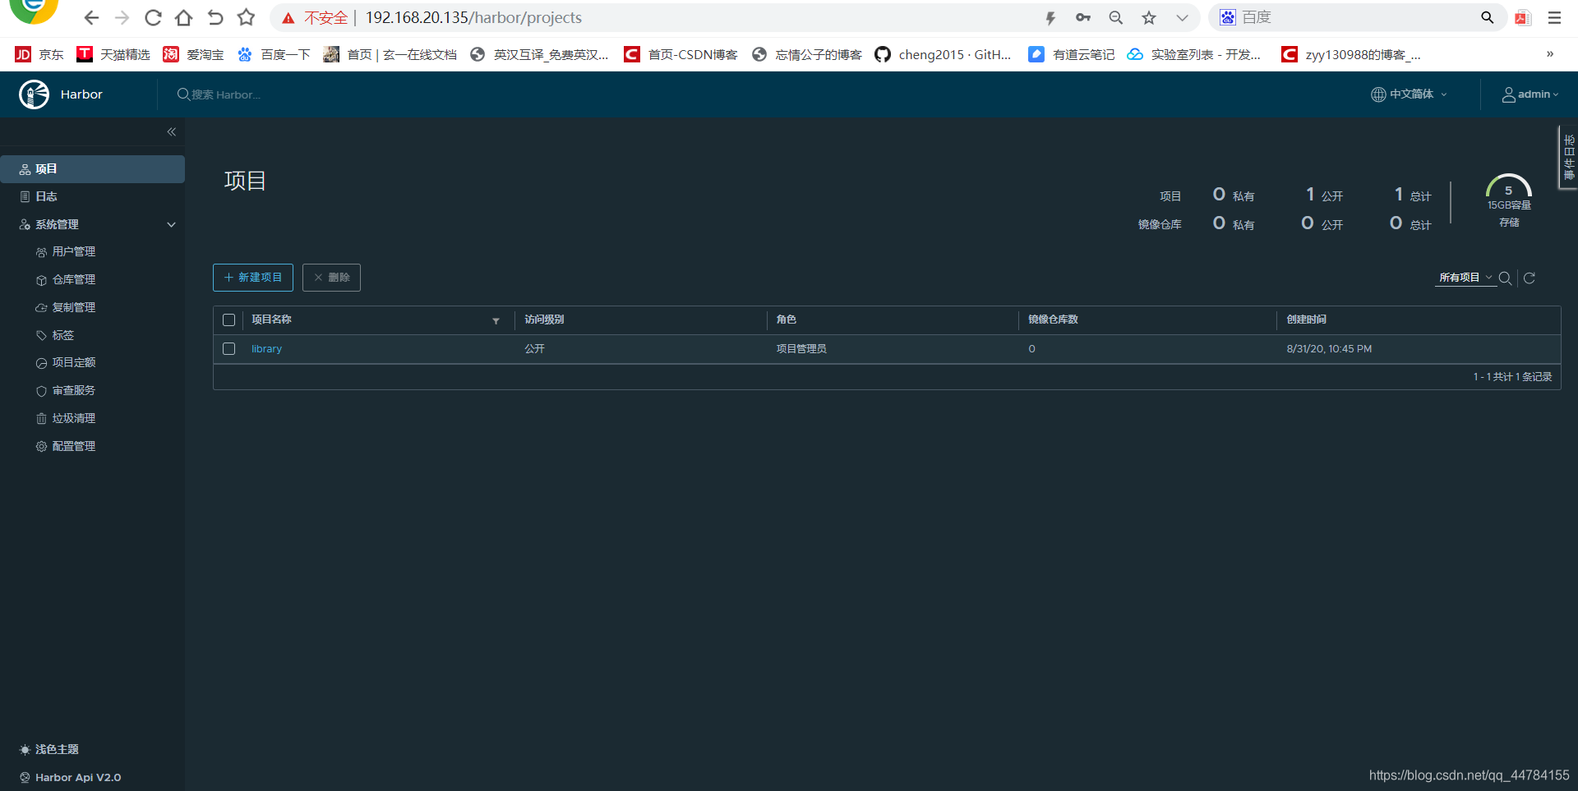Click the favorite star icon in address bar
This screenshot has height=791, width=1578.
click(x=1149, y=18)
